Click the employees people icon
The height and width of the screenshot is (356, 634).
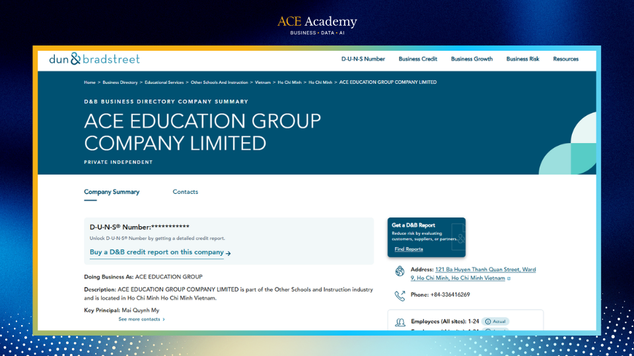tap(400, 322)
